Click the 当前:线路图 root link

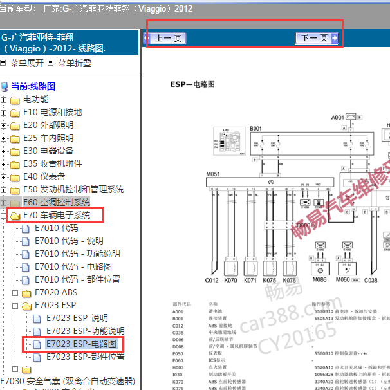(33, 86)
